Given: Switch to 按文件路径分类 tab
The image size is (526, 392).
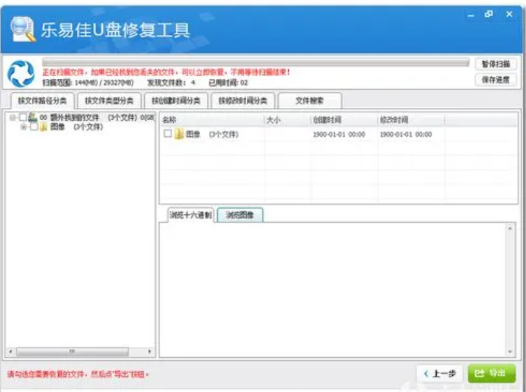Looking at the screenshot, I should (42, 100).
